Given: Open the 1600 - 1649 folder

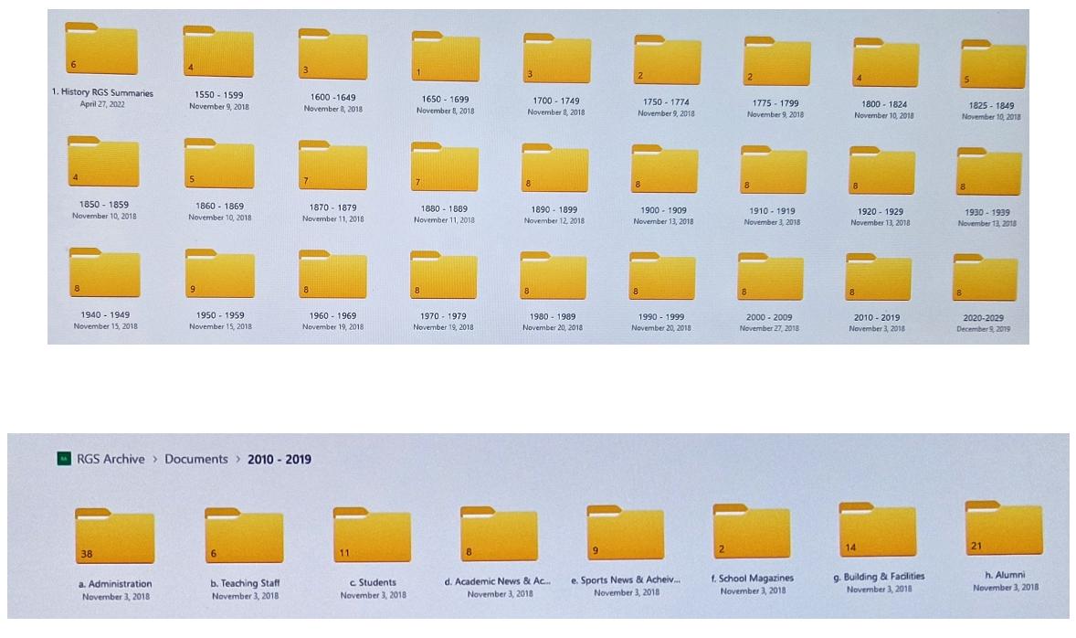Looking at the screenshot, I should point(332,54).
